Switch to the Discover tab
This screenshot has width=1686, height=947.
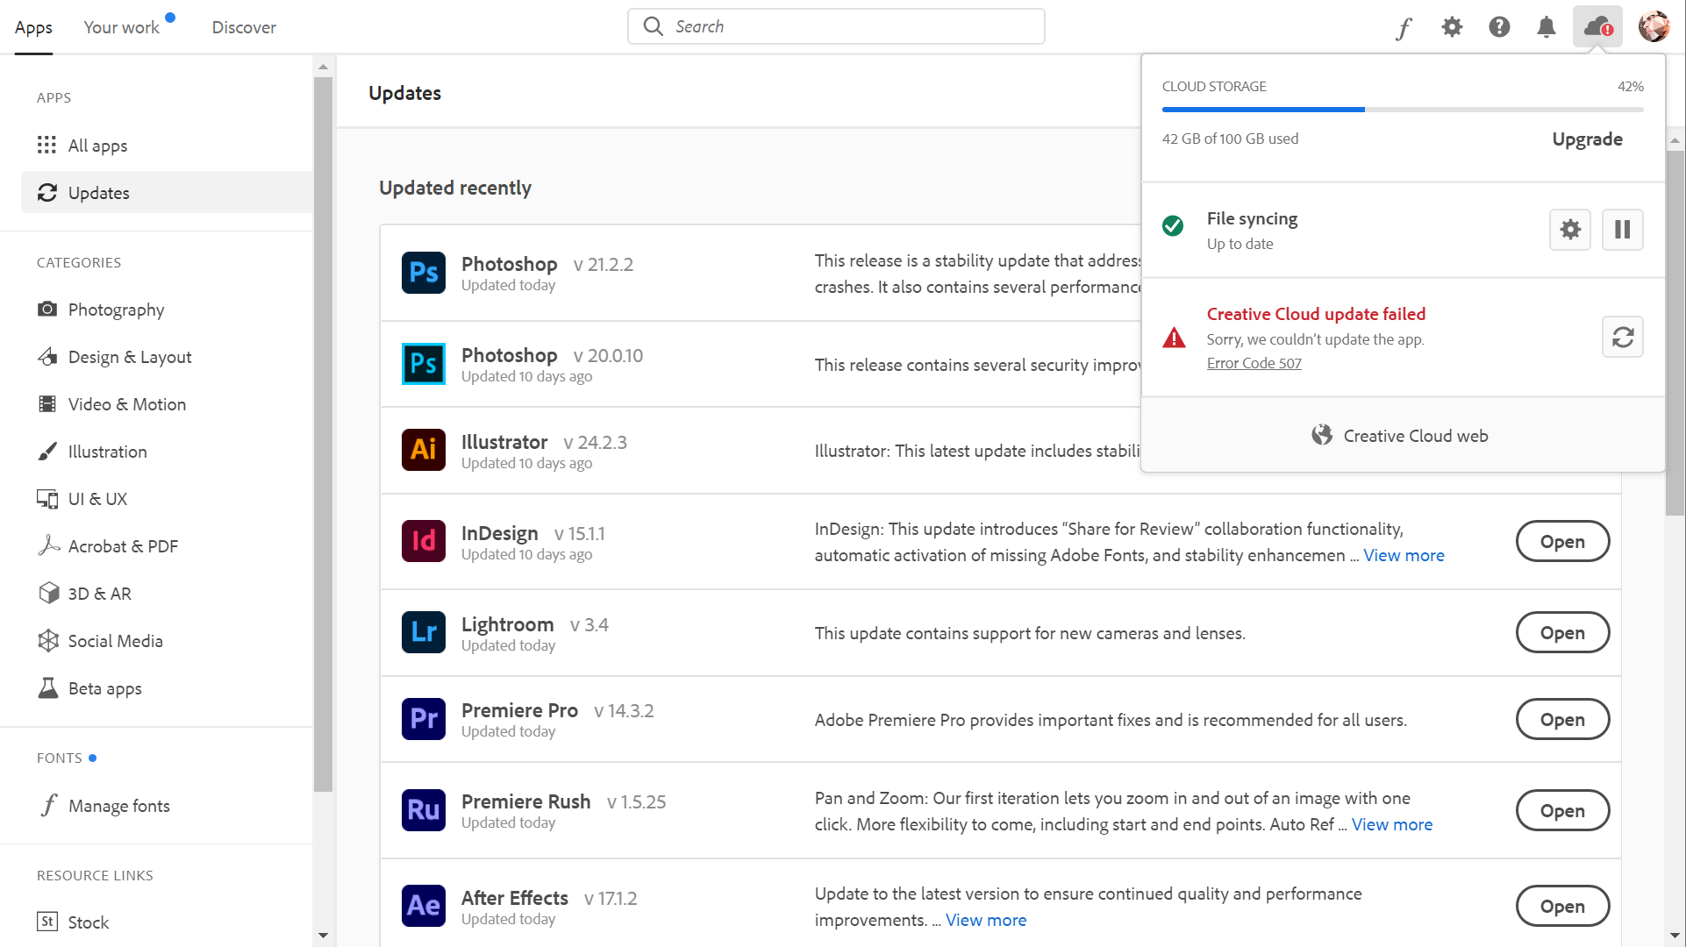pyautogui.click(x=244, y=27)
